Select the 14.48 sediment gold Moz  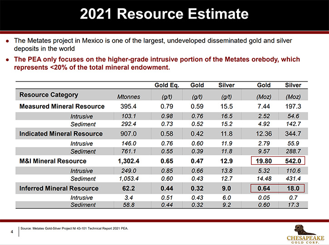(264, 178)
